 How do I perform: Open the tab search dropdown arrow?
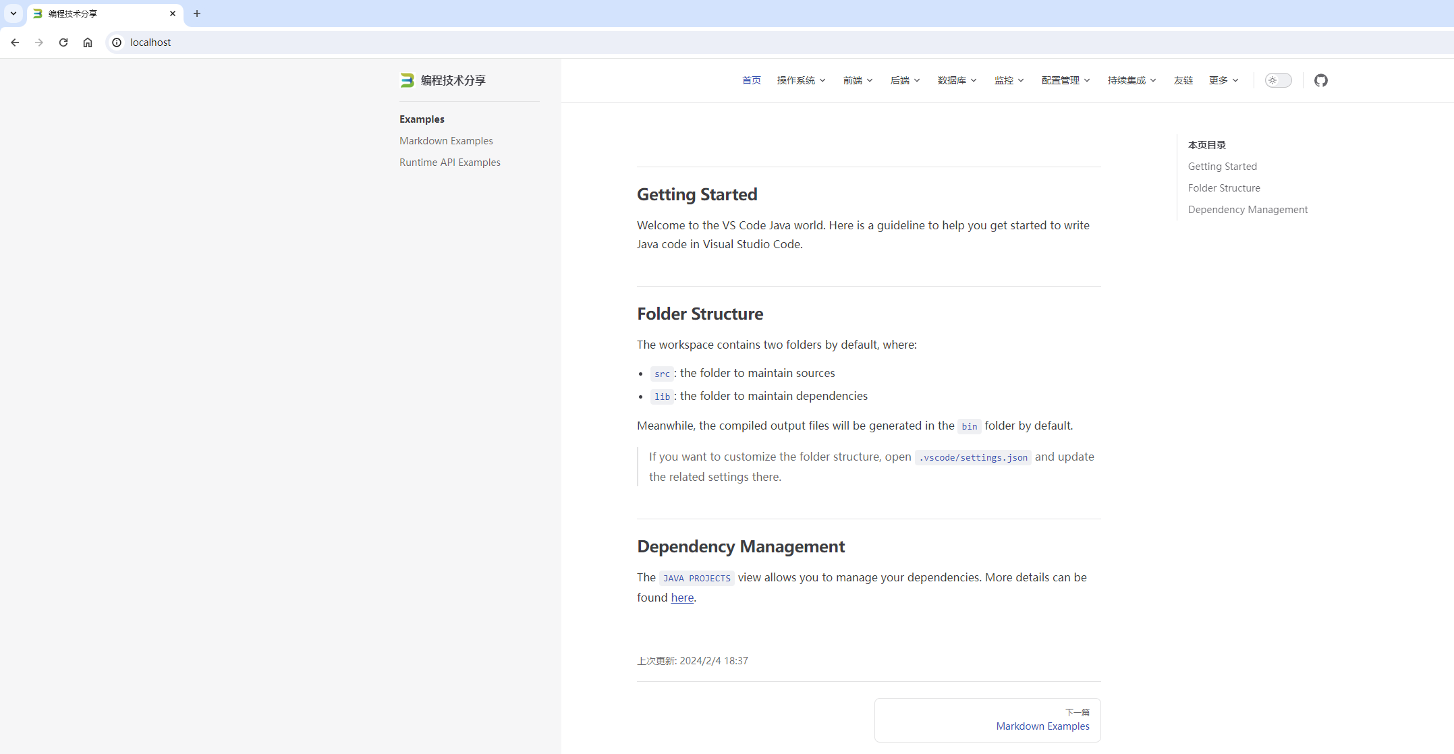pyautogui.click(x=13, y=13)
